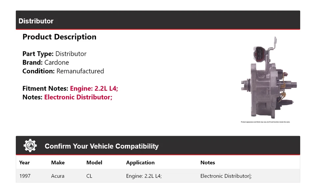
Task: Select the CL model cell
Action: coord(89,176)
